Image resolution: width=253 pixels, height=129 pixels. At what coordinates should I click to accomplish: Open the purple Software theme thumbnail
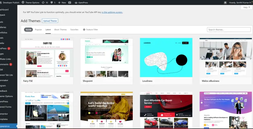[226, 110]
